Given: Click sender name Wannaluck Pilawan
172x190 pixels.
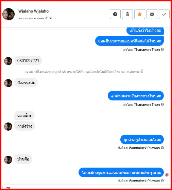Looking at the screenshot, I should (x=144, y=148).
